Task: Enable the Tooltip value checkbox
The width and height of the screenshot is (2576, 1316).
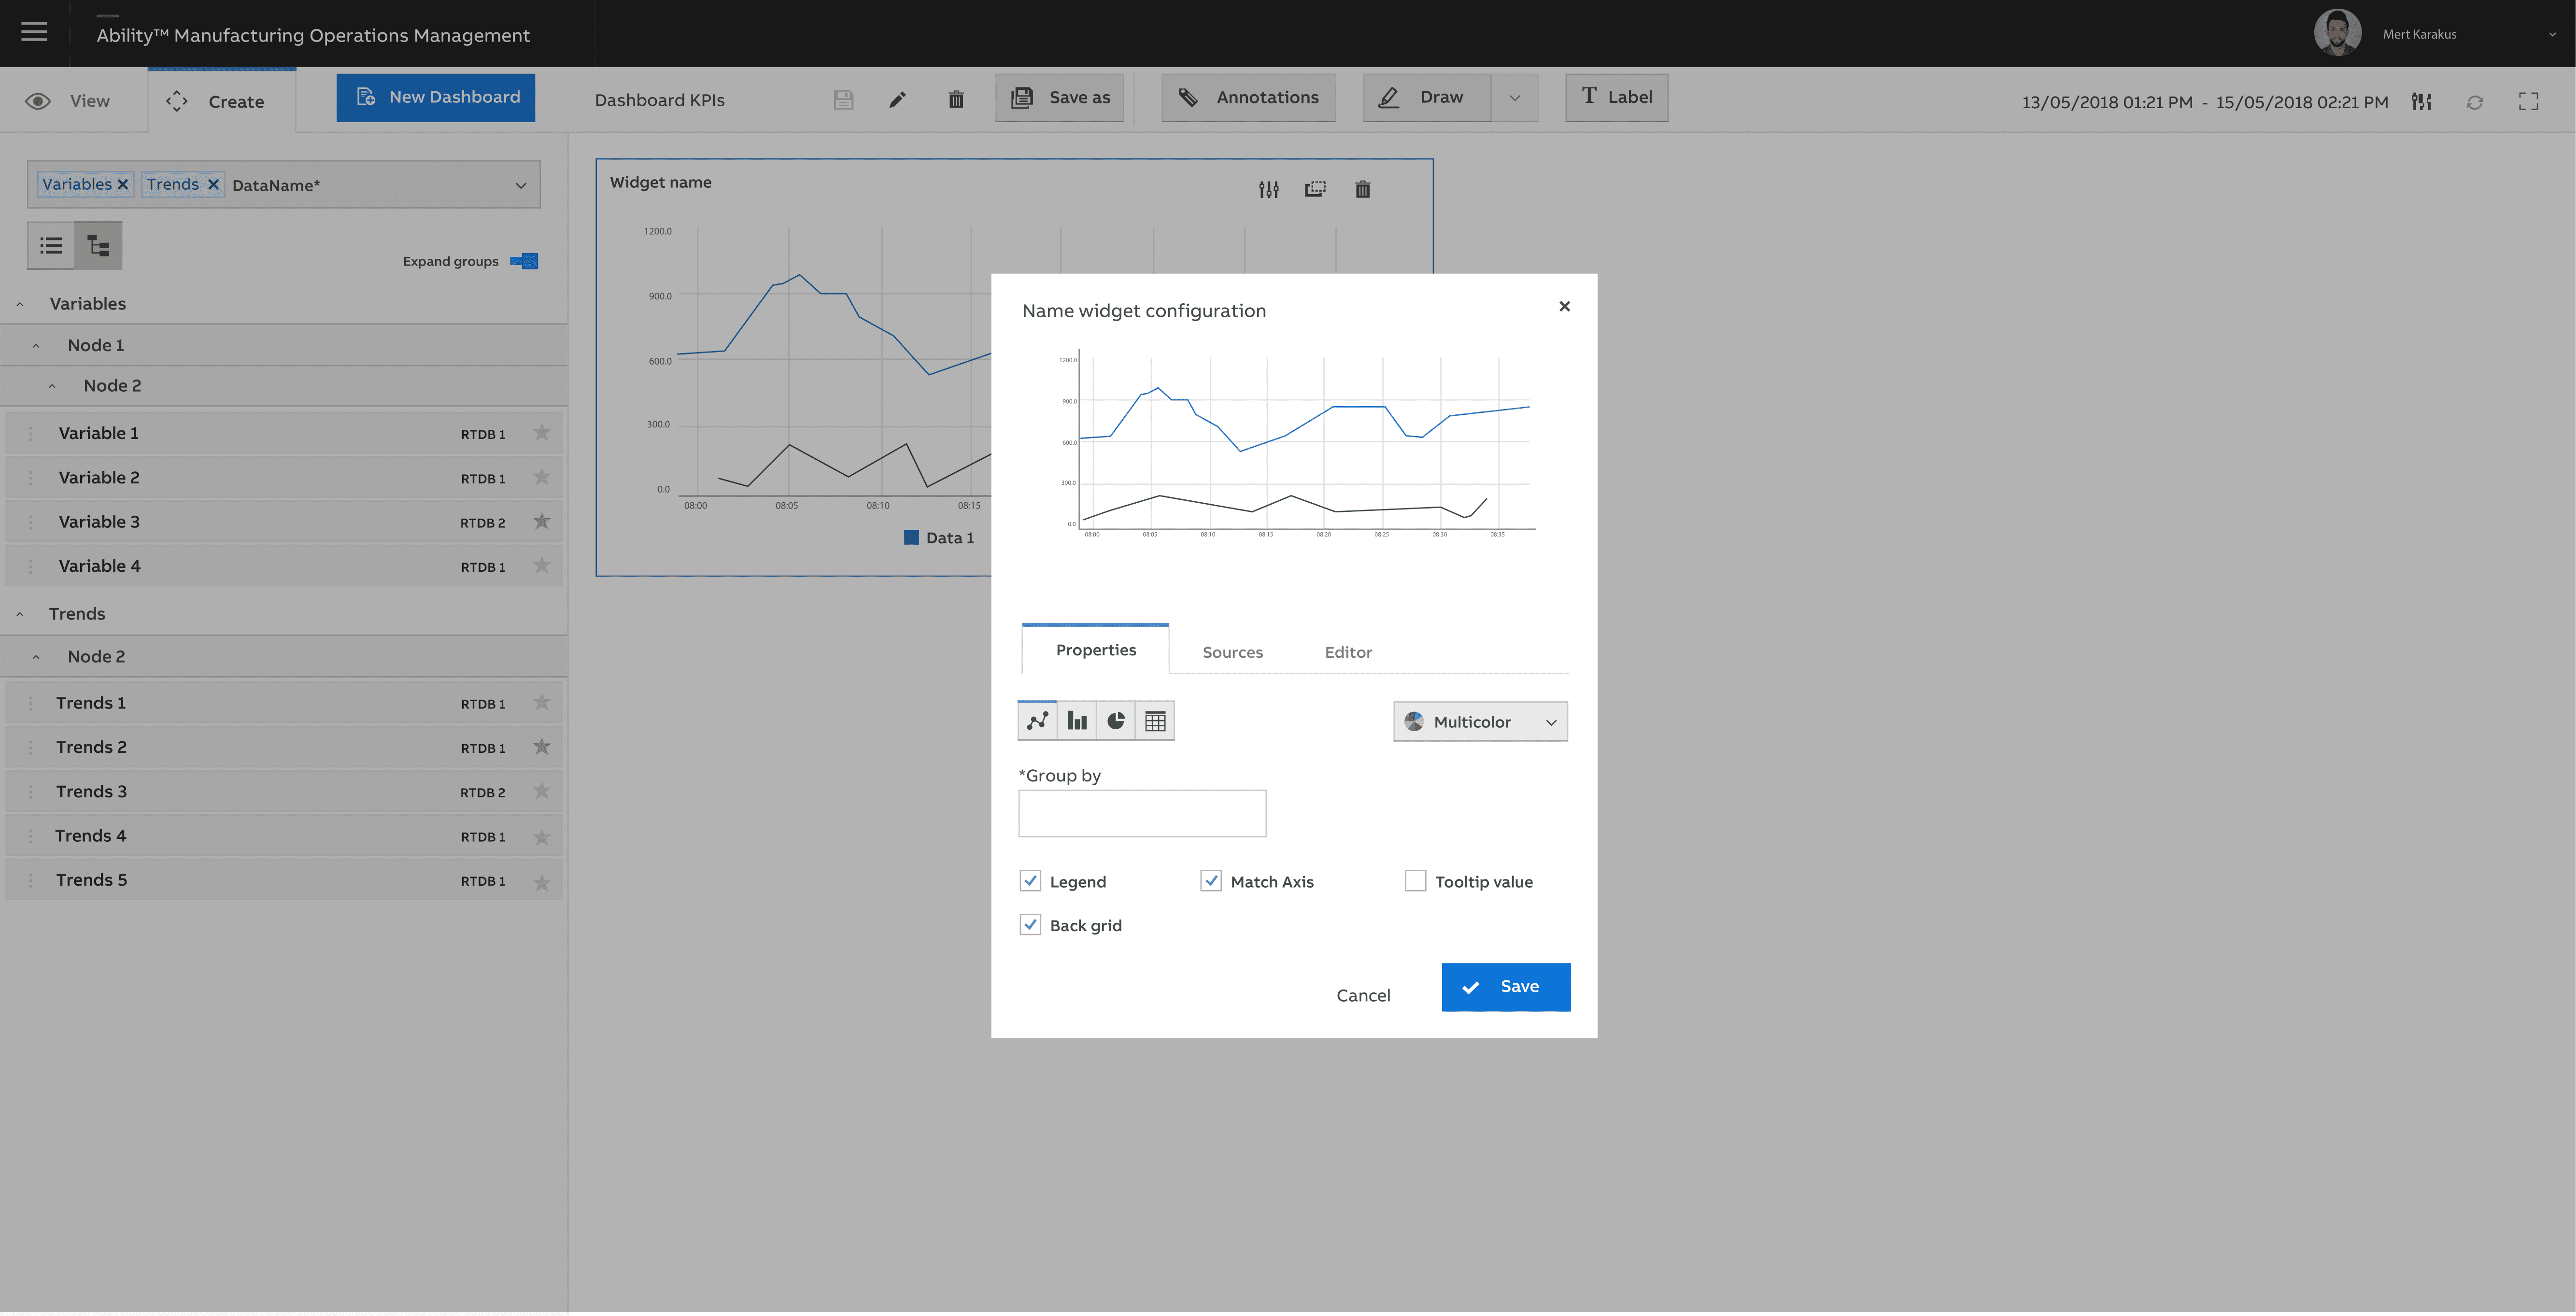Action: click(1415, 881)
